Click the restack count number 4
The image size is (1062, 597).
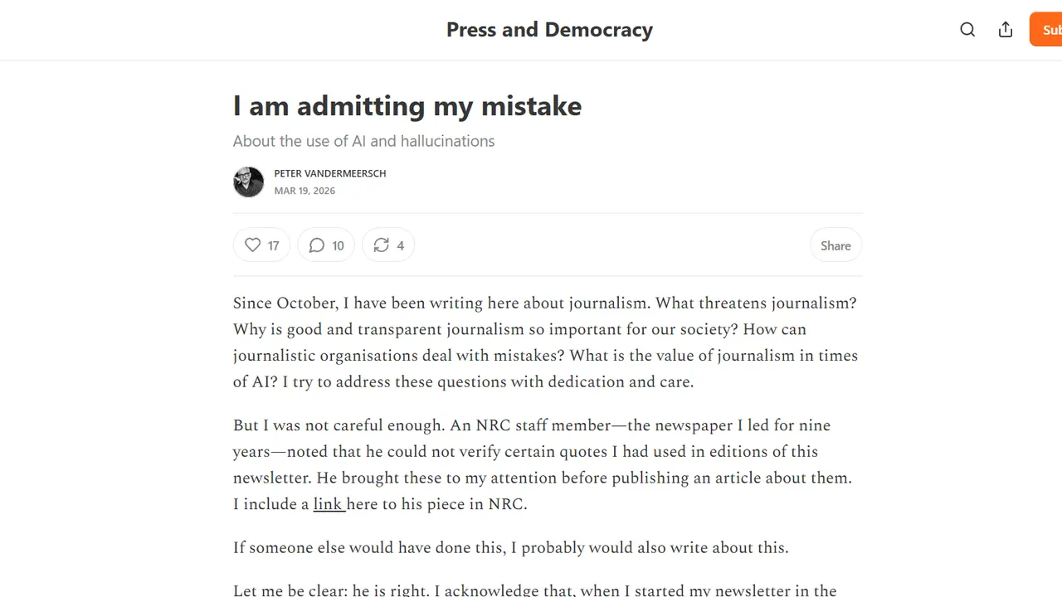(401, 245)
